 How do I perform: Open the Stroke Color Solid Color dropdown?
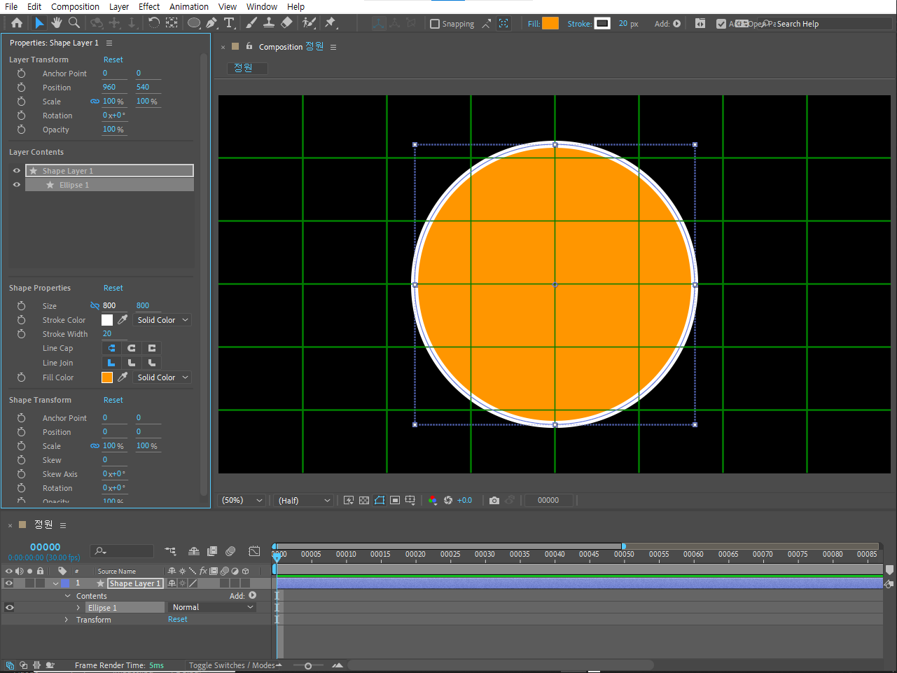pos(162,320)
